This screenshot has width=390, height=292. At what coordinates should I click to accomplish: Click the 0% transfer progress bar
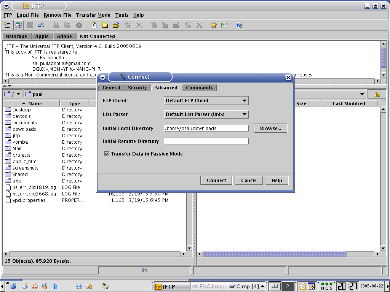pyautogui.click(x=144, y=270)
